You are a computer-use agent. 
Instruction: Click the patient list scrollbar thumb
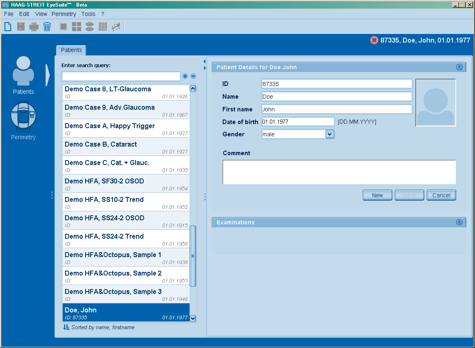pos(193,256)
